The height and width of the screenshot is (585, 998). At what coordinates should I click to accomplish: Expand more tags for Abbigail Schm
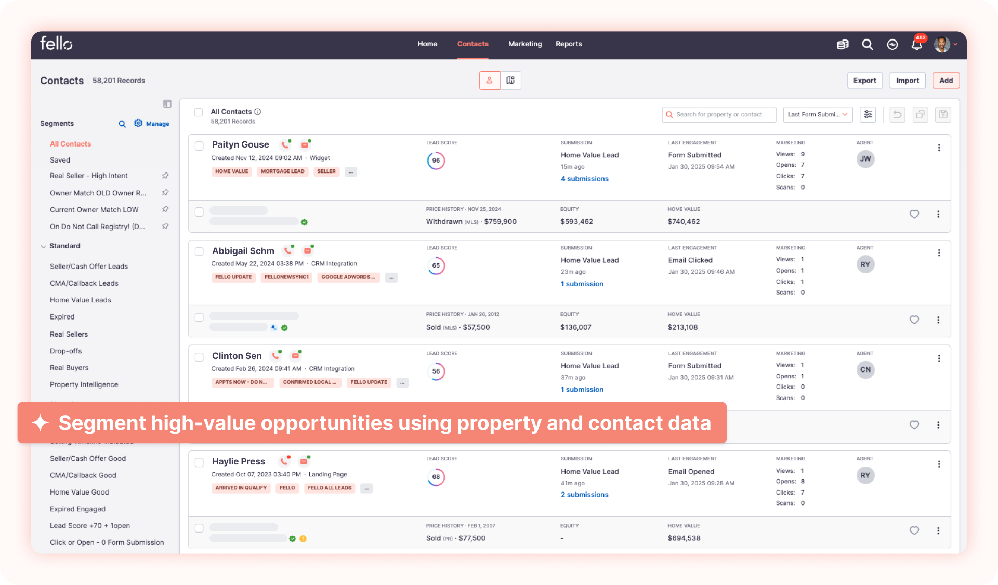coord(391,278)
